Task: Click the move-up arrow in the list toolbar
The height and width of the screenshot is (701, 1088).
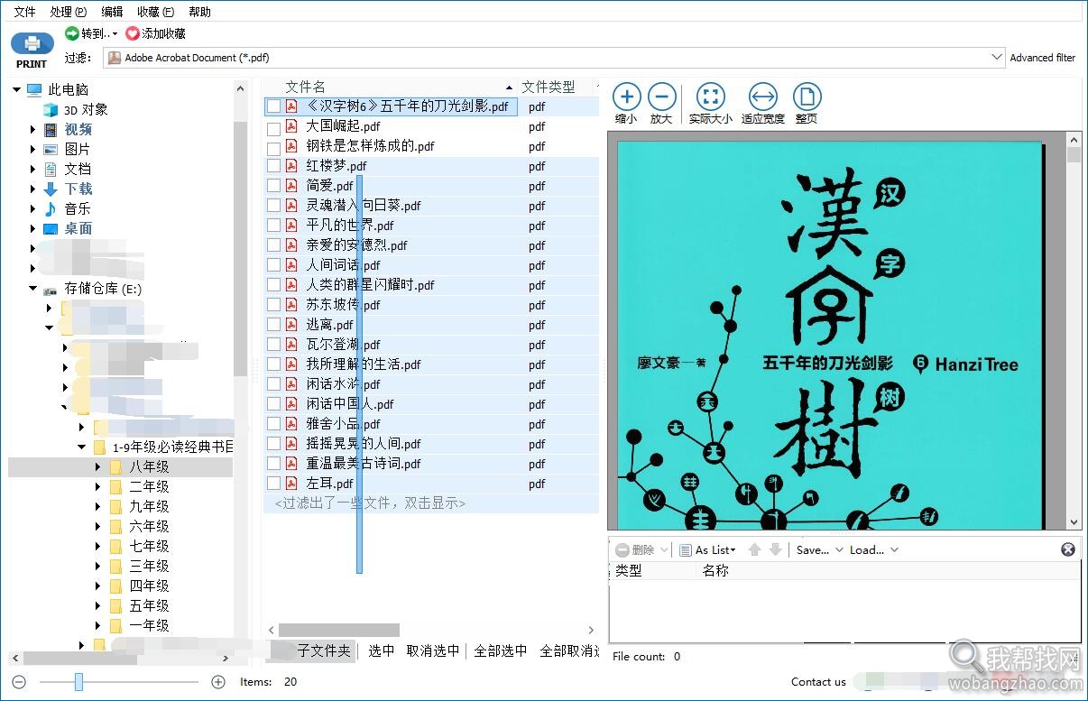Action: 755,549
